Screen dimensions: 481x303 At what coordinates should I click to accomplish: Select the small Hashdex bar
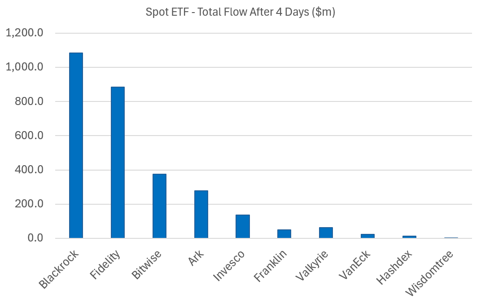[409, 237]
